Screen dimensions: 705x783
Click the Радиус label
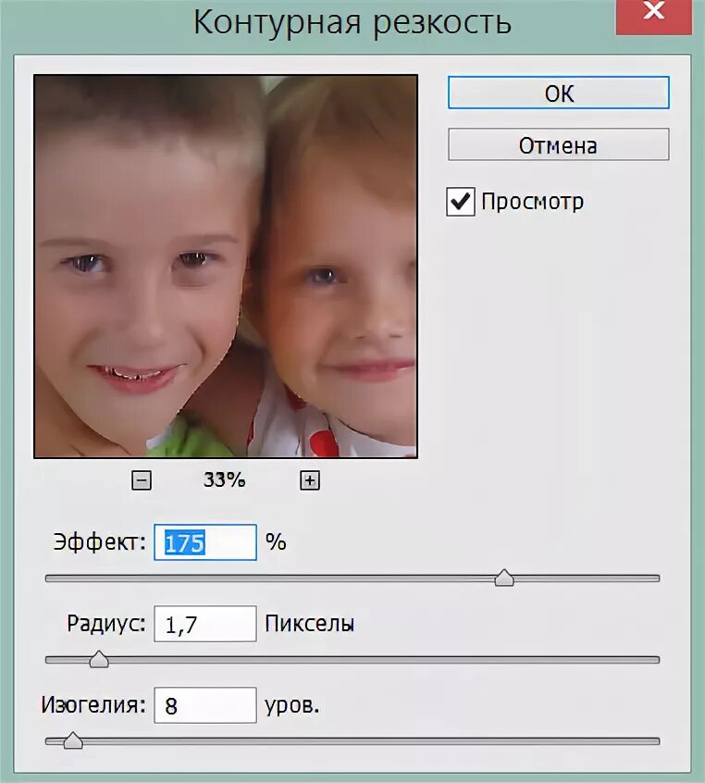point(106,624)
